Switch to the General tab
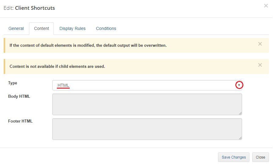This screenshot has height=165, width=273. pyautogui.click(x=16, y=28)
